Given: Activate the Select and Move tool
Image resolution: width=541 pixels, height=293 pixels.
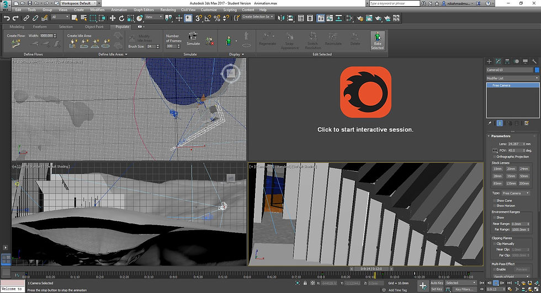Looking at the screenshot, I should (113, 18).
